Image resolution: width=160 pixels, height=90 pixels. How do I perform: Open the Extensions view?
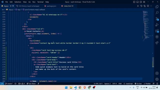click(x=157, y=31)
